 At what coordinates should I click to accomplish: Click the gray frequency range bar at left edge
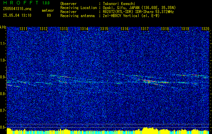click(6, 77)
